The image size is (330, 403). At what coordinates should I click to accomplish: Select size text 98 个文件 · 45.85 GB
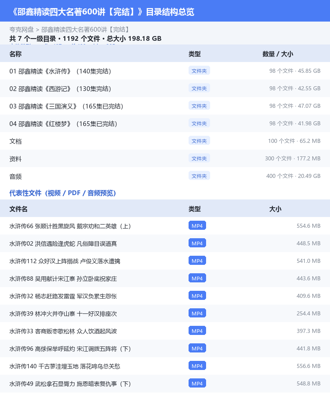(x=295, y=71)
